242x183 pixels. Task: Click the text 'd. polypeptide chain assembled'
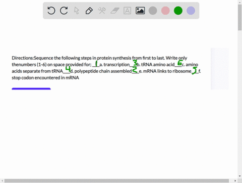pos(101,71)
